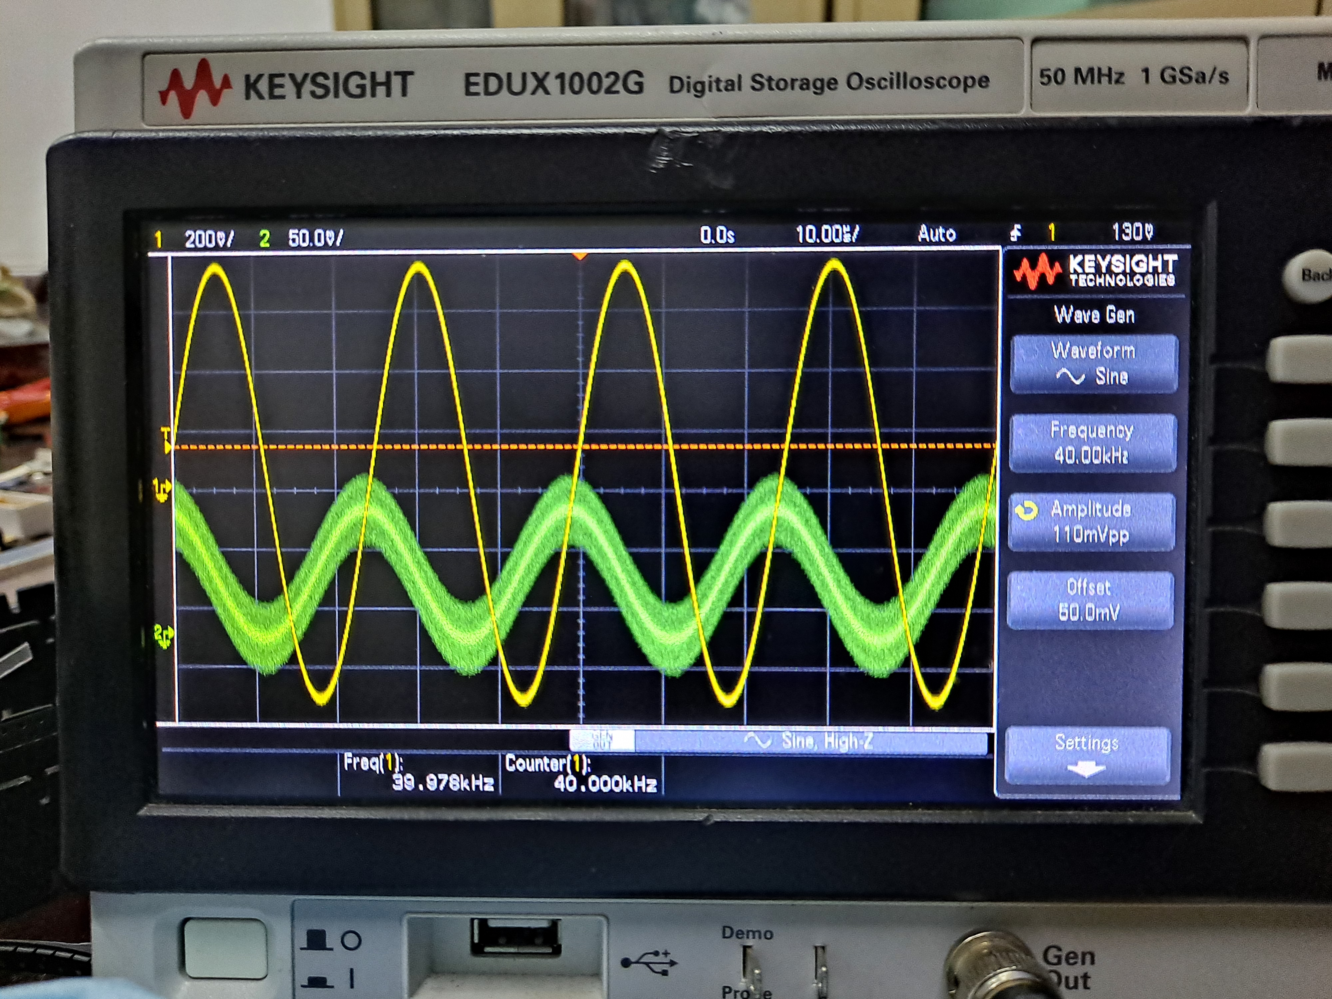Tap the Keysight logo on the top bezel
The width and height of the screenshot is (1332, 999).
[287, 87]
